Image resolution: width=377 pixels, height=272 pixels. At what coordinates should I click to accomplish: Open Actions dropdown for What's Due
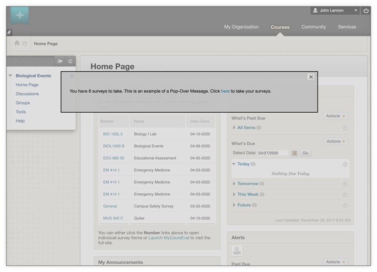(335, 141)
